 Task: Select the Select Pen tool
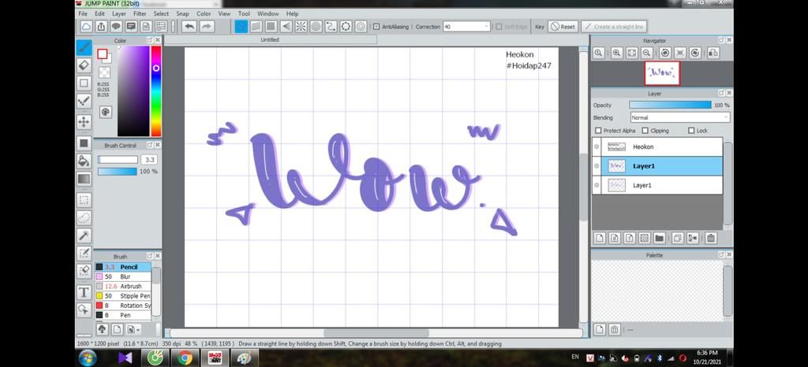84,253
